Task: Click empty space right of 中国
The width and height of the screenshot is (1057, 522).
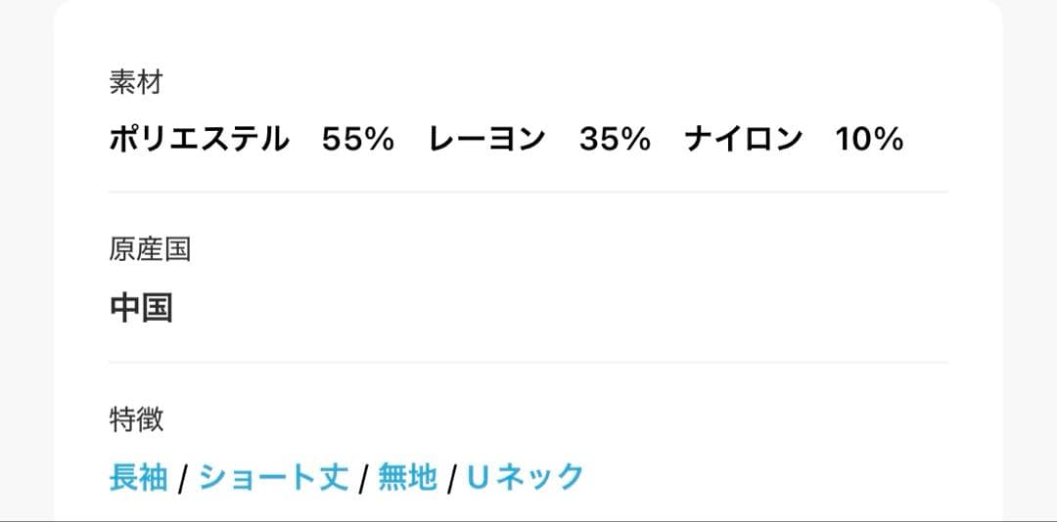Action: 587,308
